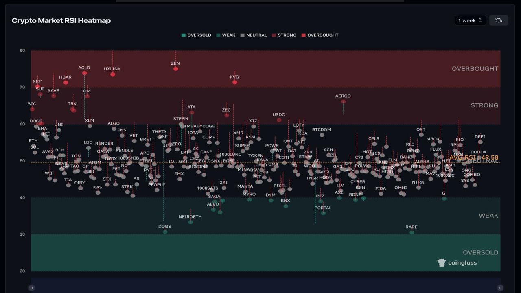Screen dimensions: 521x293
Task: Select the BTC data point
Action: pyautogui.click(x=32, y=109)
